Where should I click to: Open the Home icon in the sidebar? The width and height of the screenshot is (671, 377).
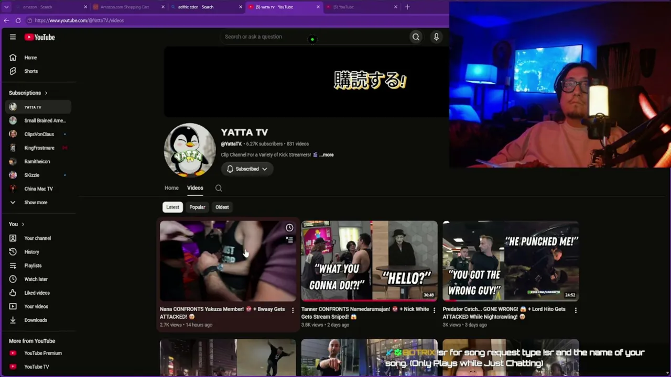[13, 58]
